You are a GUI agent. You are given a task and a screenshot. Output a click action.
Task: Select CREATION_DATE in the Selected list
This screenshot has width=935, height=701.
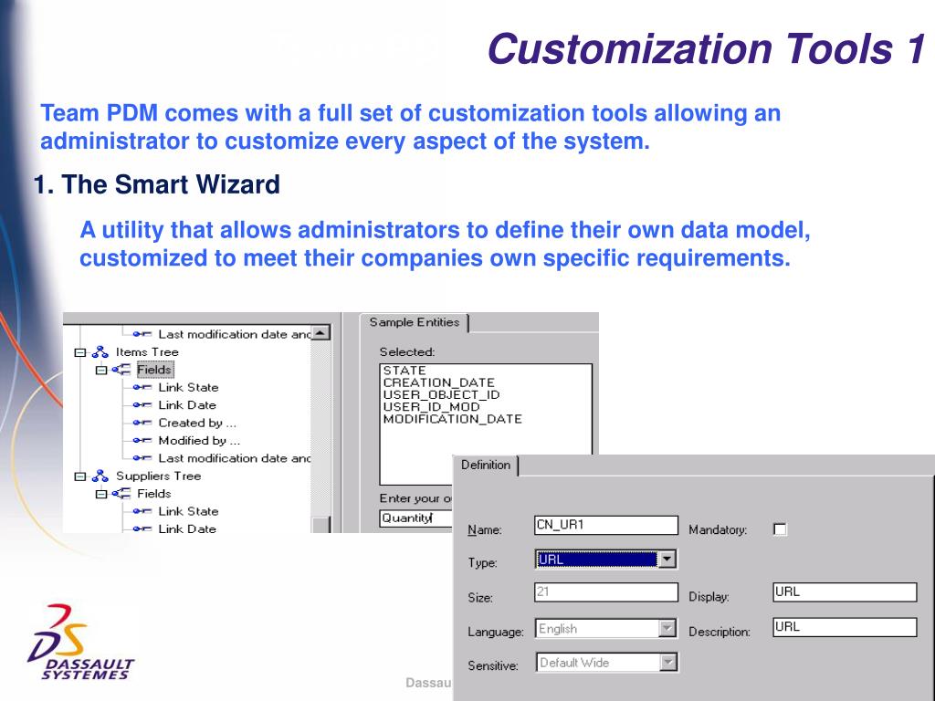439,382
